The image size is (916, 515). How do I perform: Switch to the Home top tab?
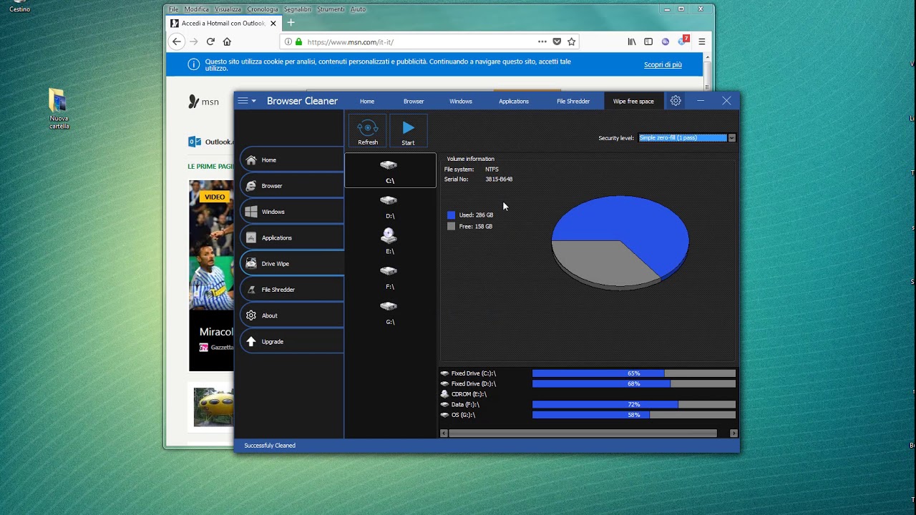[367, 101]
